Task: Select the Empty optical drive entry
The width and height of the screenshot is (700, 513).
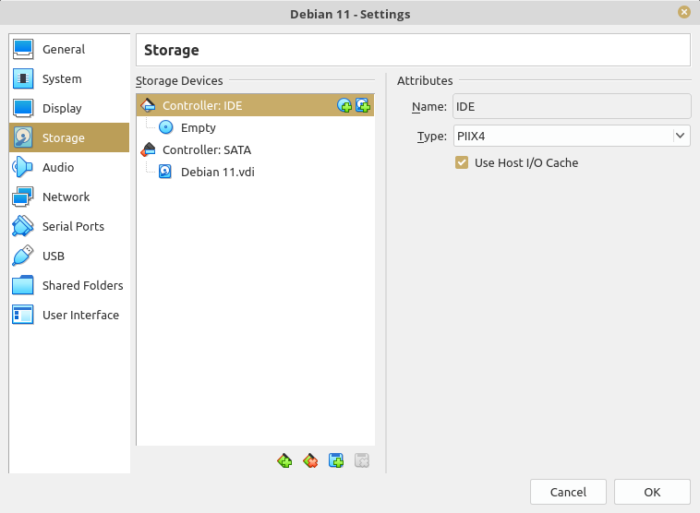Action: (256, 127)
